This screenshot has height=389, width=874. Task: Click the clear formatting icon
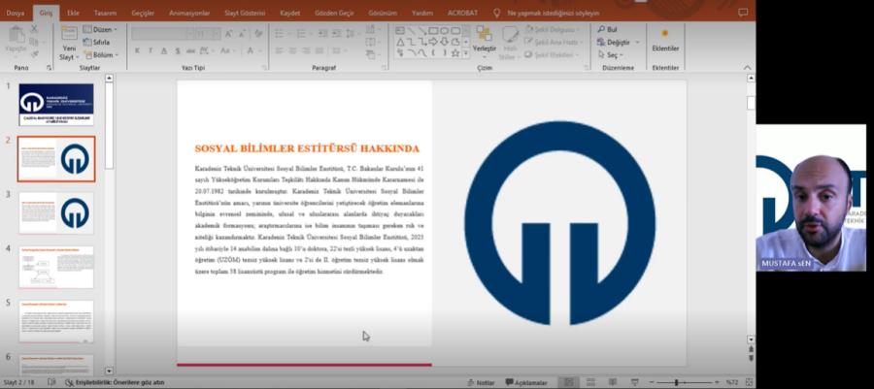[258, 34]
